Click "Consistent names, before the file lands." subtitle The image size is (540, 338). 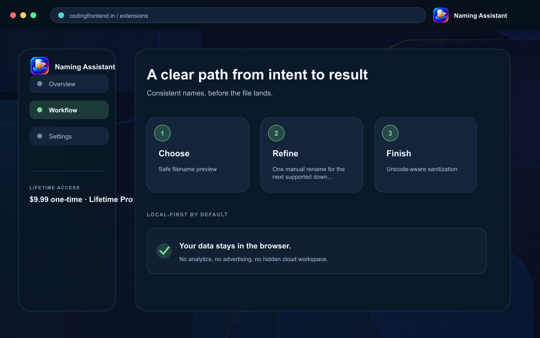[210, 93]
